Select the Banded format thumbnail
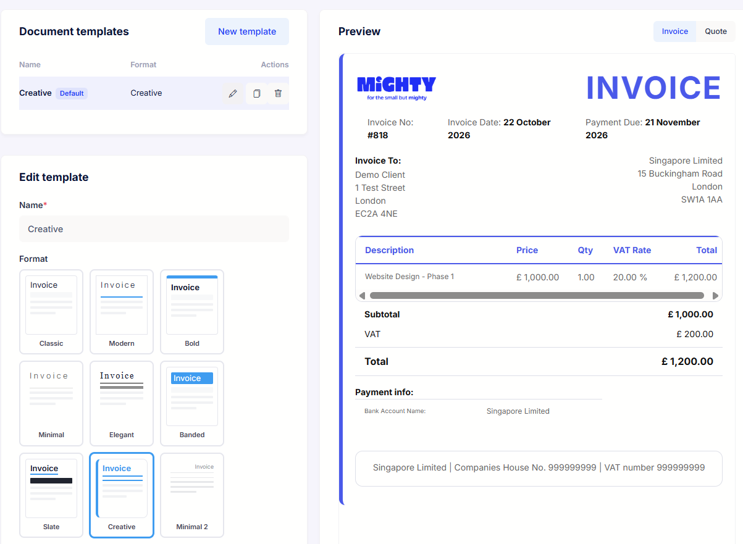The height and width of the screenshot is (544, 743). pos(192,403)
